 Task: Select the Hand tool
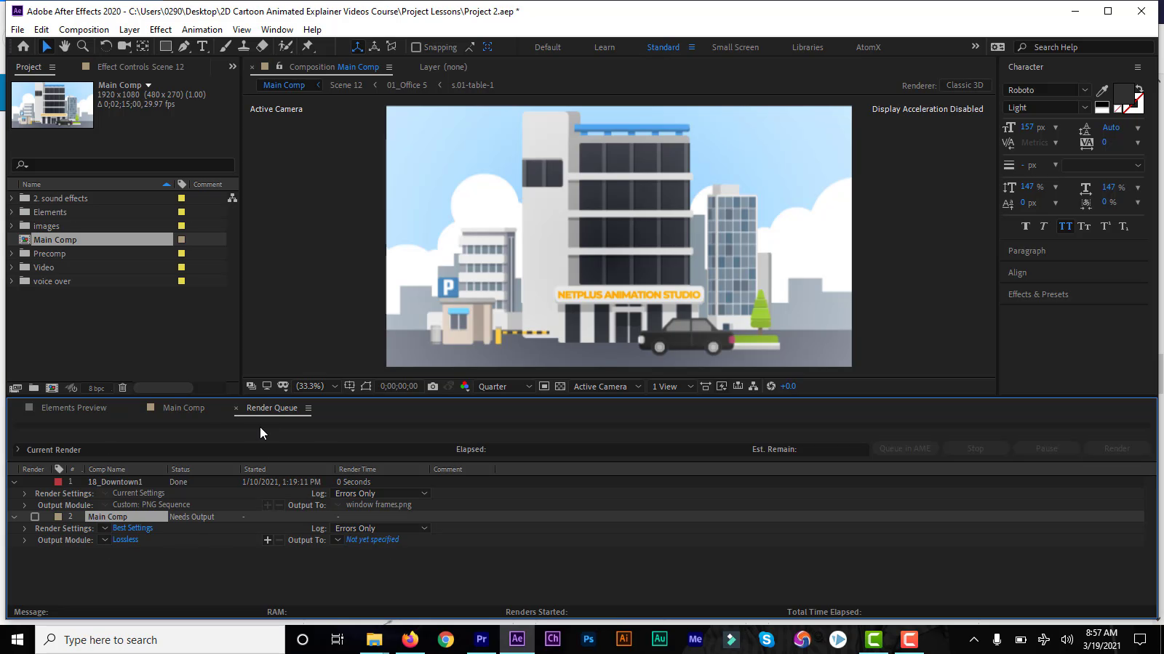point(65,47)
